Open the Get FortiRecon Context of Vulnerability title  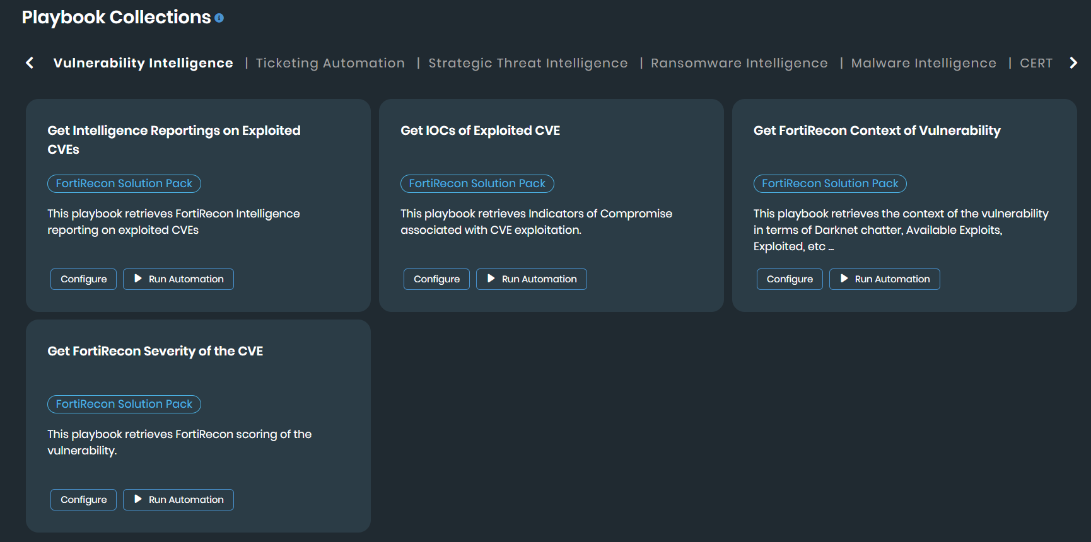pyautogui.click(x=877, y=130)
